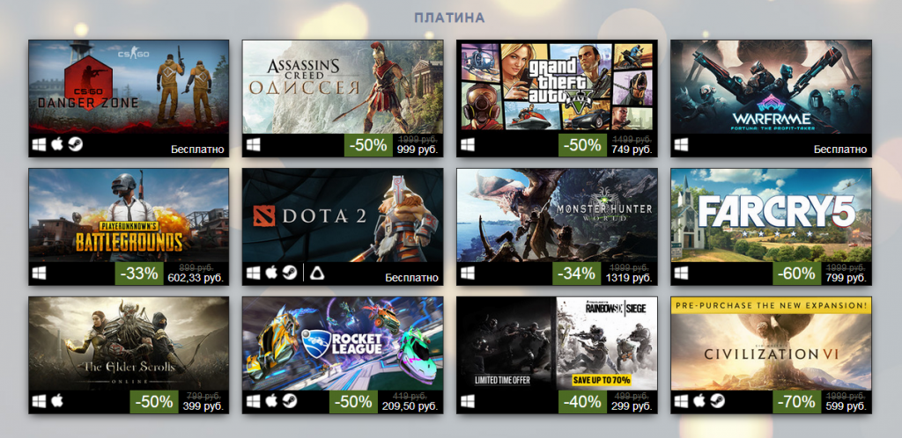Open the Grand Theft Auto V game banner

557,87
